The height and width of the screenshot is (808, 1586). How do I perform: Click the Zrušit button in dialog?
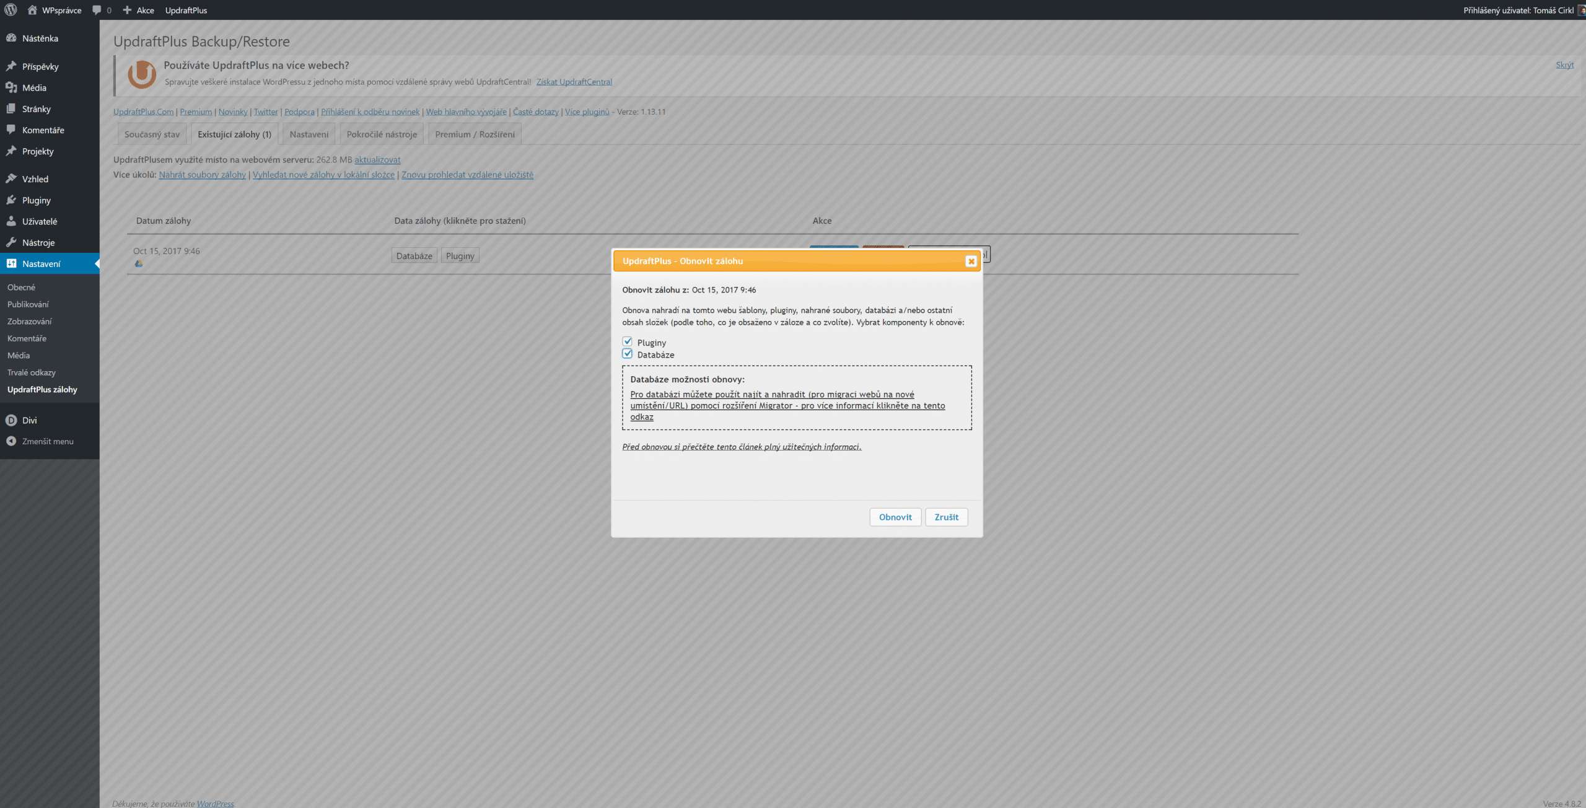tap(946, 517)
